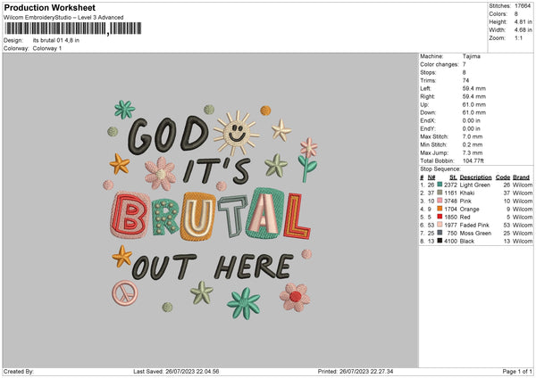Click the Code column header
Image resolution: width=536 pixels, height=378 pixels.
coord(503,177)
